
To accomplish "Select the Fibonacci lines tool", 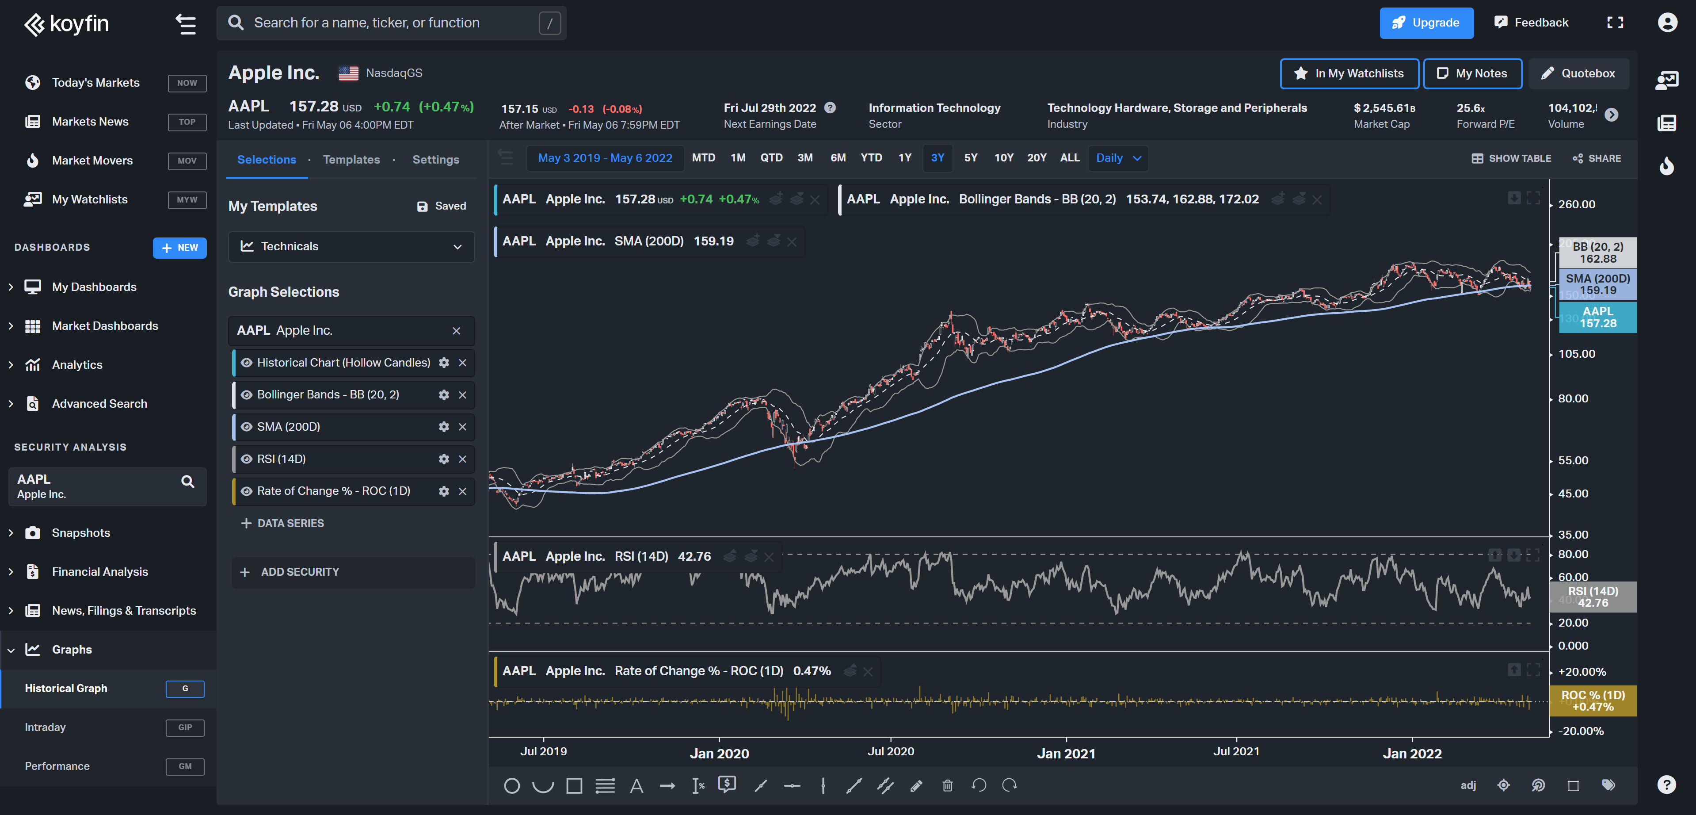I will point(605,785).
